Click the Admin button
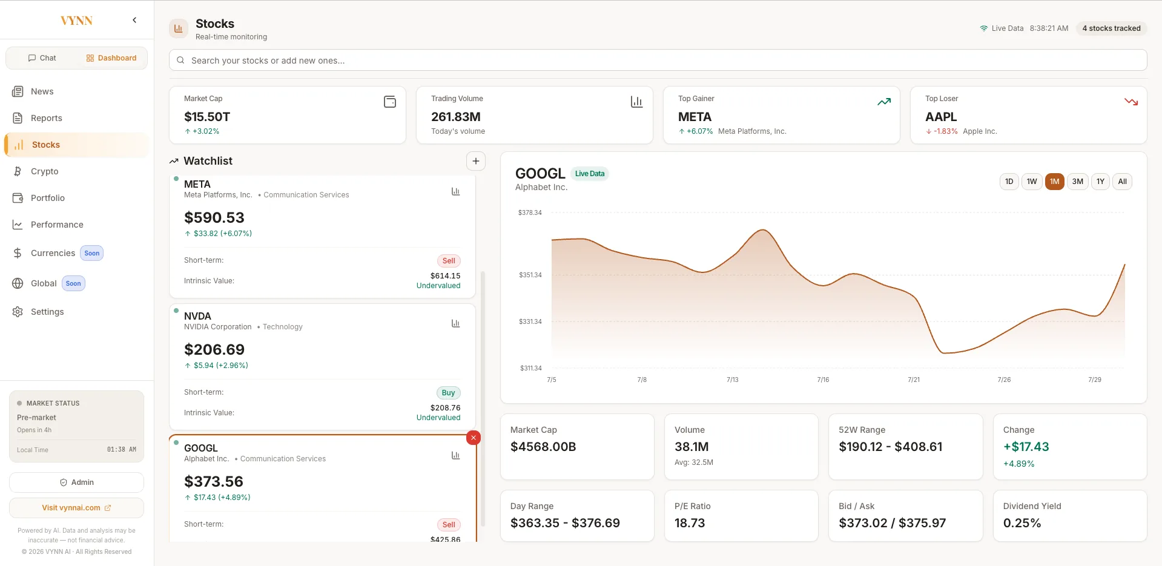 (76, 482)
